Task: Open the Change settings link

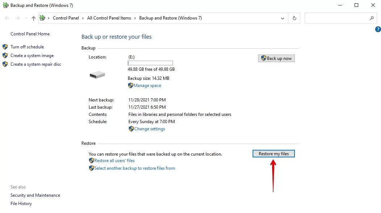Action: point(150,129)
